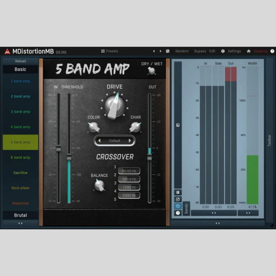Click the 6.29 Out meter value
The image size is (276, 276).
pyautogui.click(x=230, y=207)
